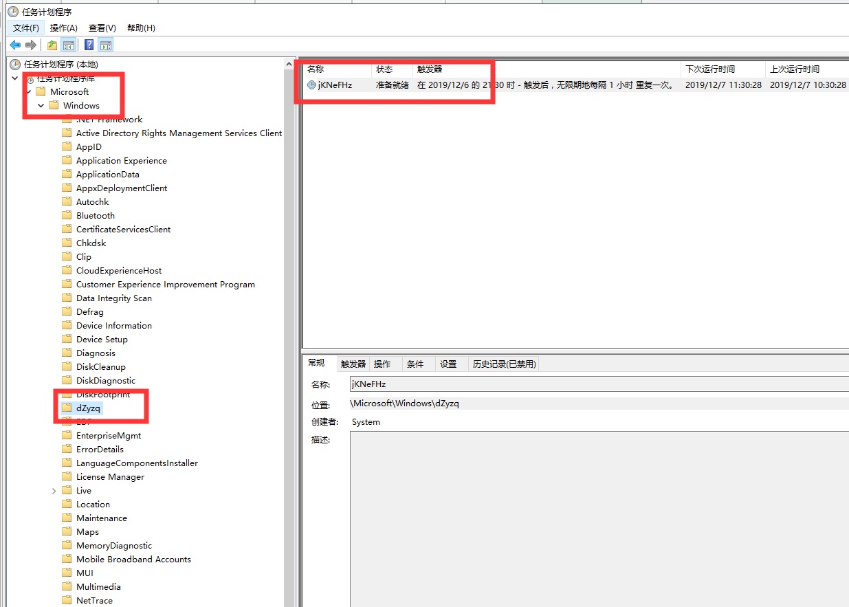Select the jKNeFHz task clock icon
This screenshot has width=849, height=607.
[x=311, y=85]
